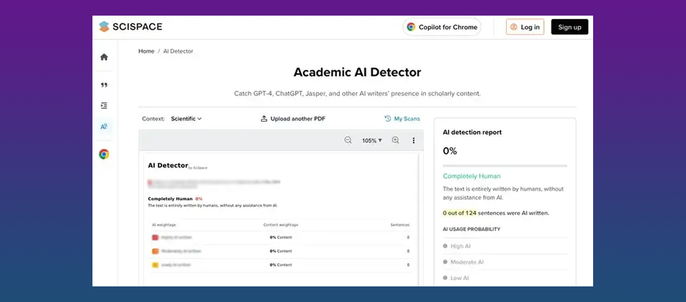The width and height of the screenshot is (686, 302).
Task: Click the AI detection percentage bar
Action: [505, 165]
